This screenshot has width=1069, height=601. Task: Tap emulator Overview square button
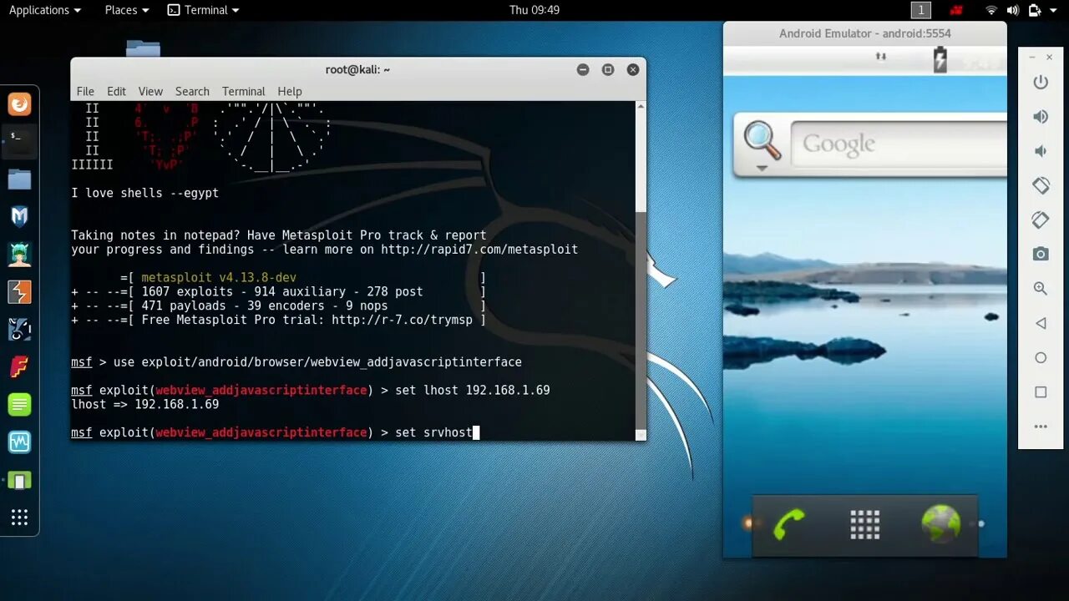point(1041,391)
